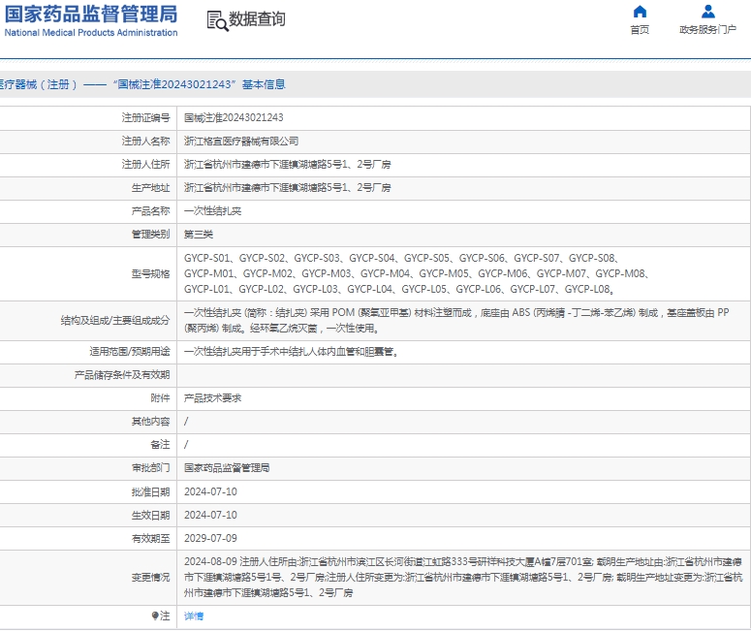
Task: Click the 国家药品监督管理局 logo
Action: 91,20
